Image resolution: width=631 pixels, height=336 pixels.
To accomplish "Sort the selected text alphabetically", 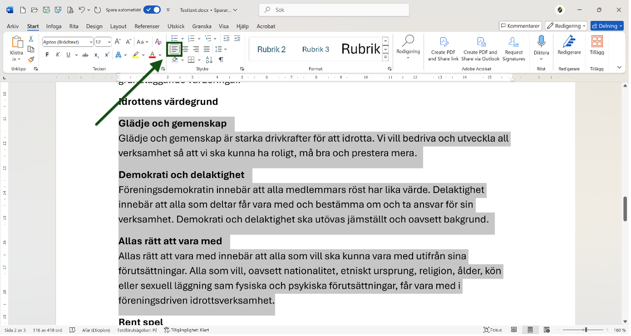I will (209, 59).
